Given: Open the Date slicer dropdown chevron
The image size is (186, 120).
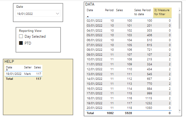Looking at the screenshot, I should 58,14.
